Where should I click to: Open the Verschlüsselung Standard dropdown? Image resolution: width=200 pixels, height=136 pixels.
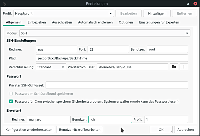[51, 67]
